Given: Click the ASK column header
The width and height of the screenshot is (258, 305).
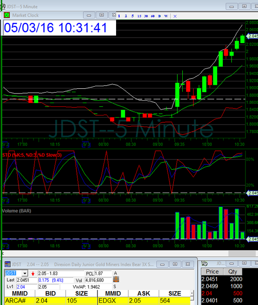Looking at the screenshot, I should (x=143, y=293).
